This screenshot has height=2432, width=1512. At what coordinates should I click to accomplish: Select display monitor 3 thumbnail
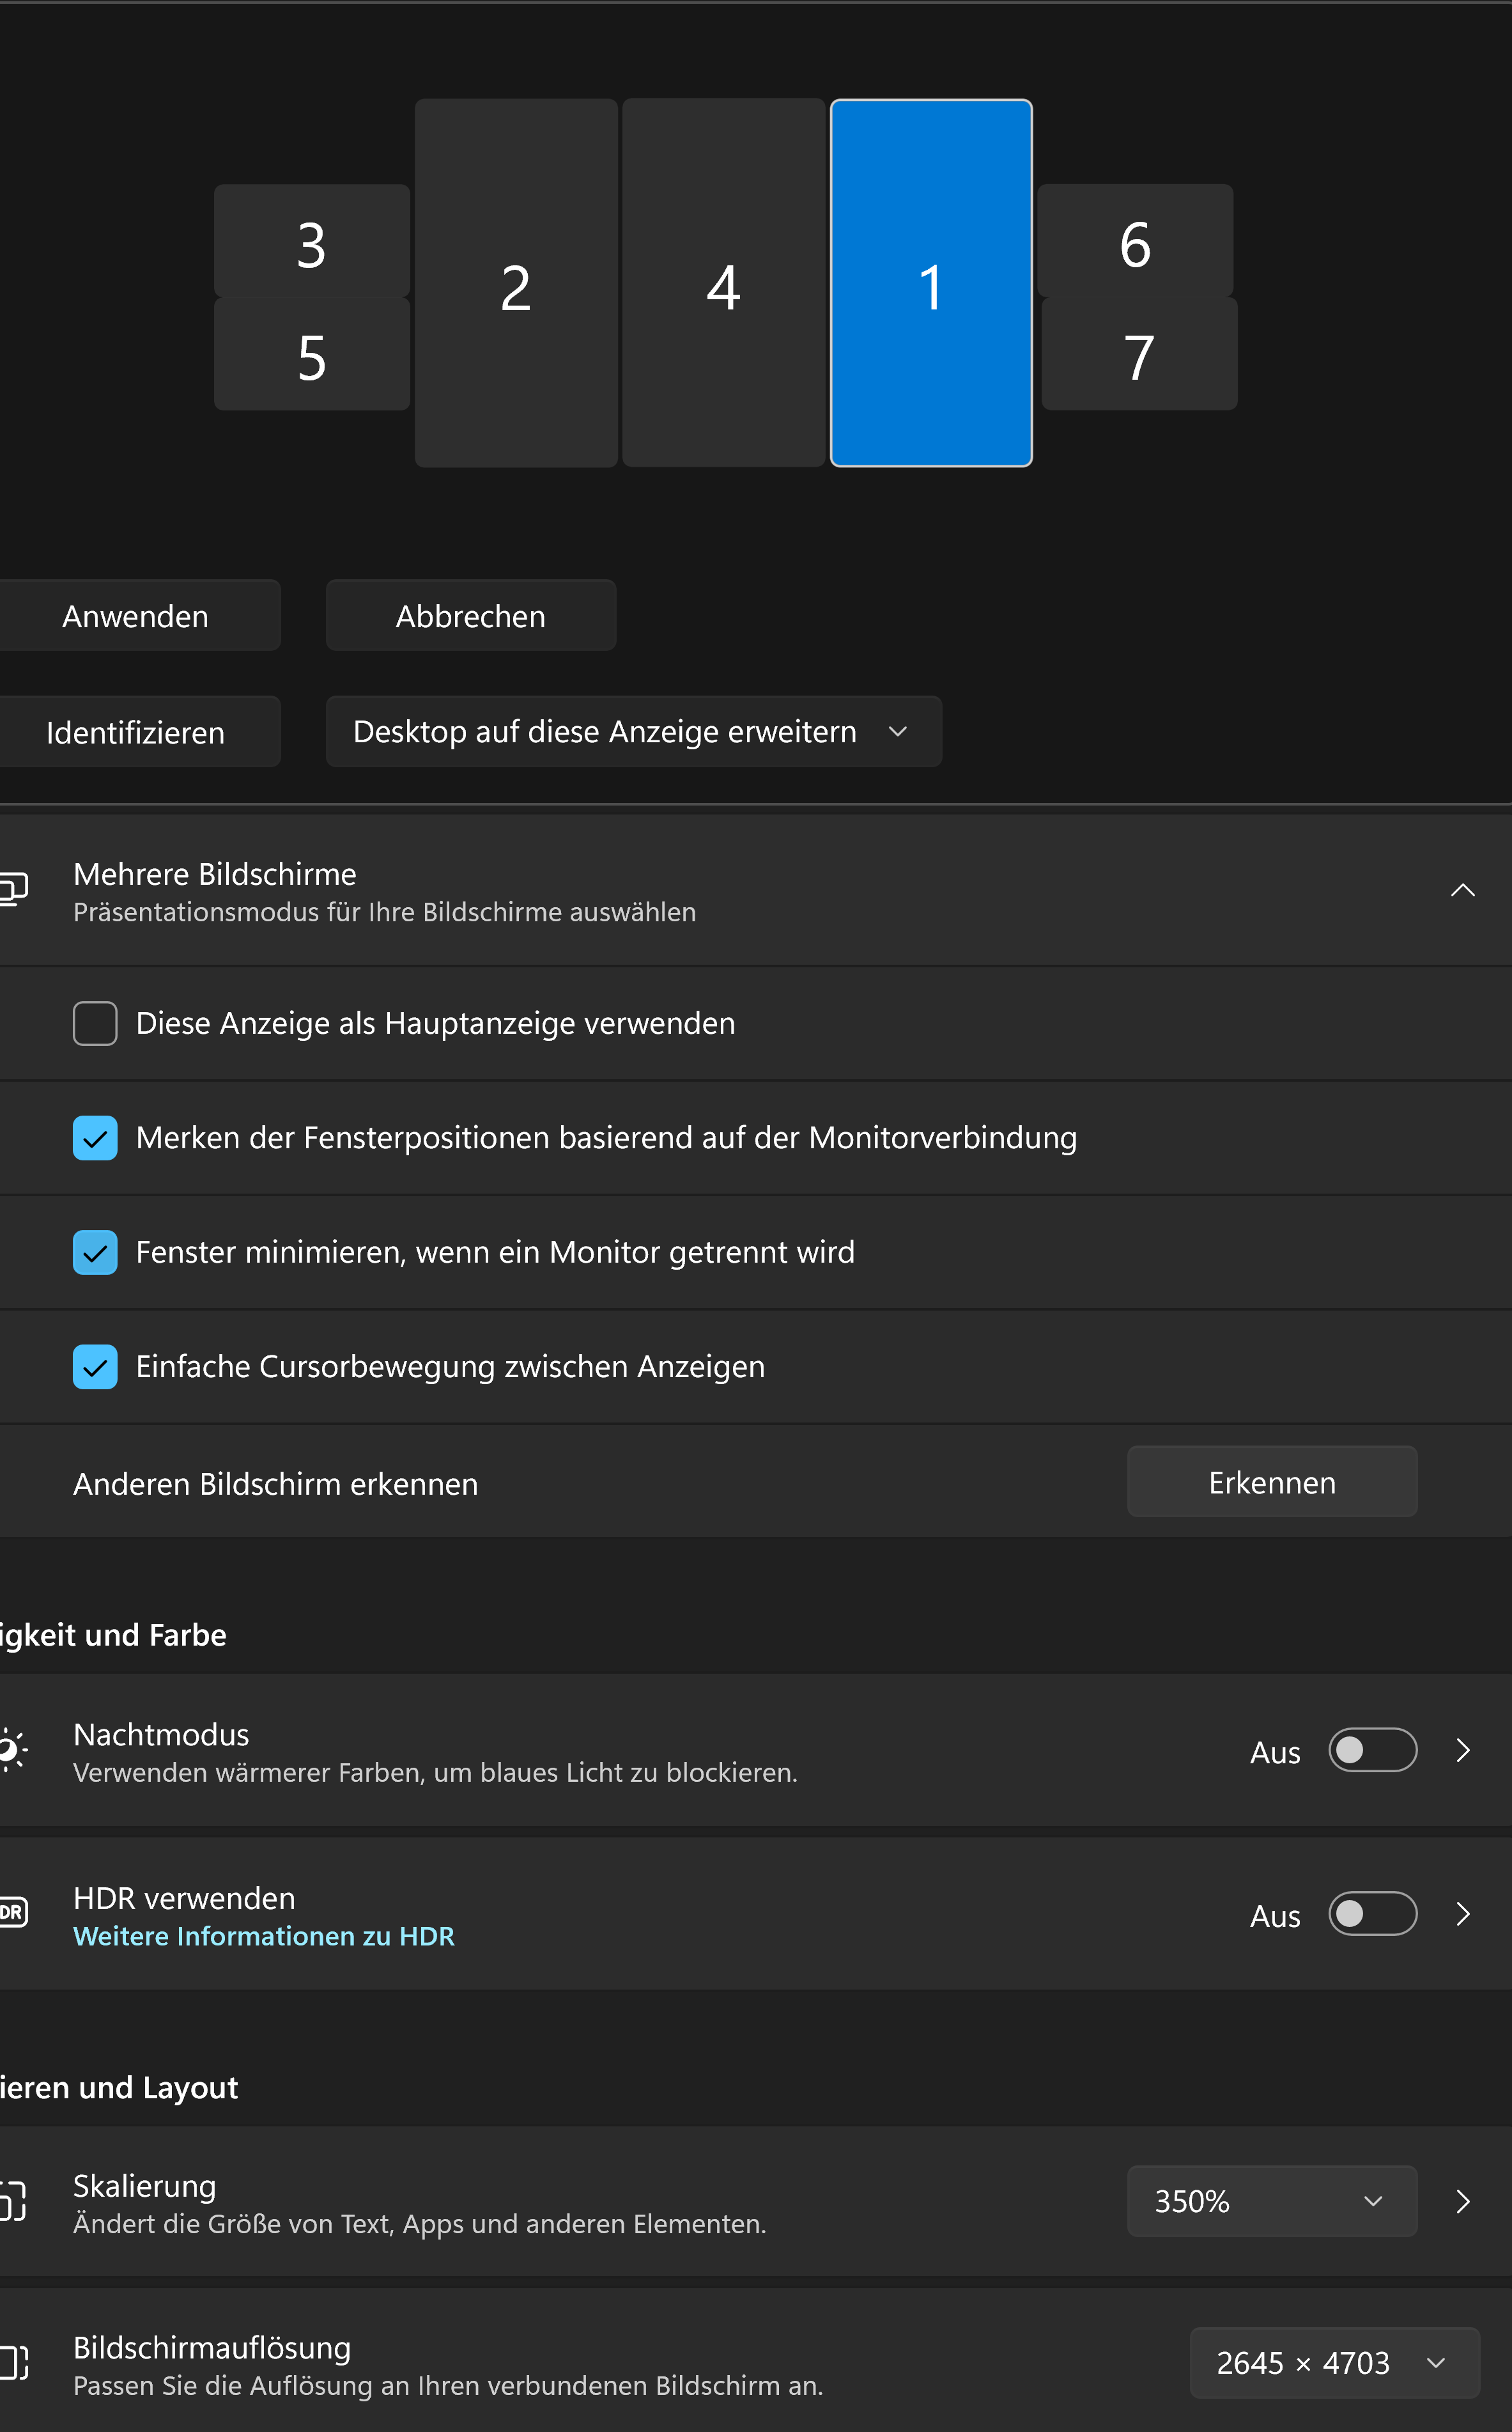point(311,241)
